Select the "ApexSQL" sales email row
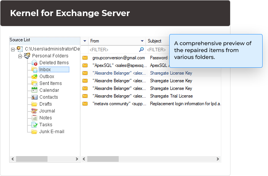This screenshot has width=268, height=176. pos(126,65)
